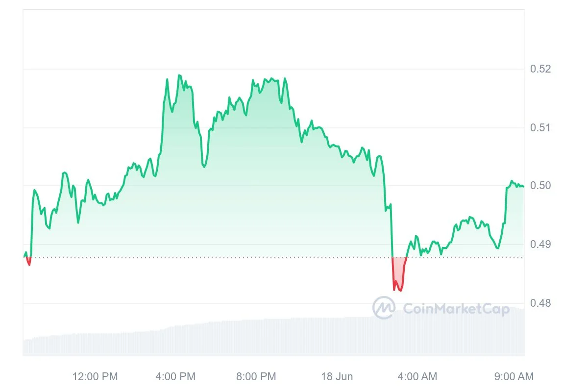Select the 8:00 PM time axis label
This screenshot has width=588, height=392.
[x=256, y=377]
